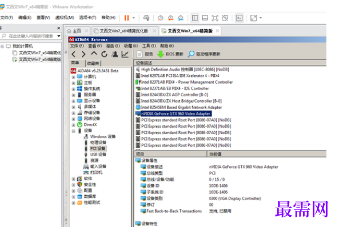Screen dimensions: 339x227
Task: Click the Unity mode icon
Action: point(225,18)
